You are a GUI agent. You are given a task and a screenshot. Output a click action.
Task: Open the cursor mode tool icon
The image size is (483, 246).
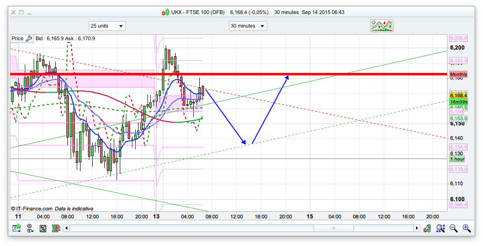pyautogui.click(x=30, y=228)
